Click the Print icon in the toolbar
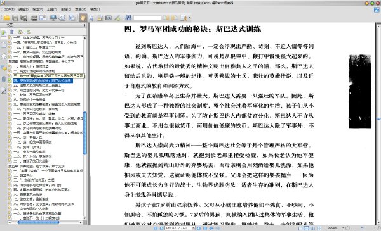This screenshot has width=381, height=231. click(x=34, y=18)
